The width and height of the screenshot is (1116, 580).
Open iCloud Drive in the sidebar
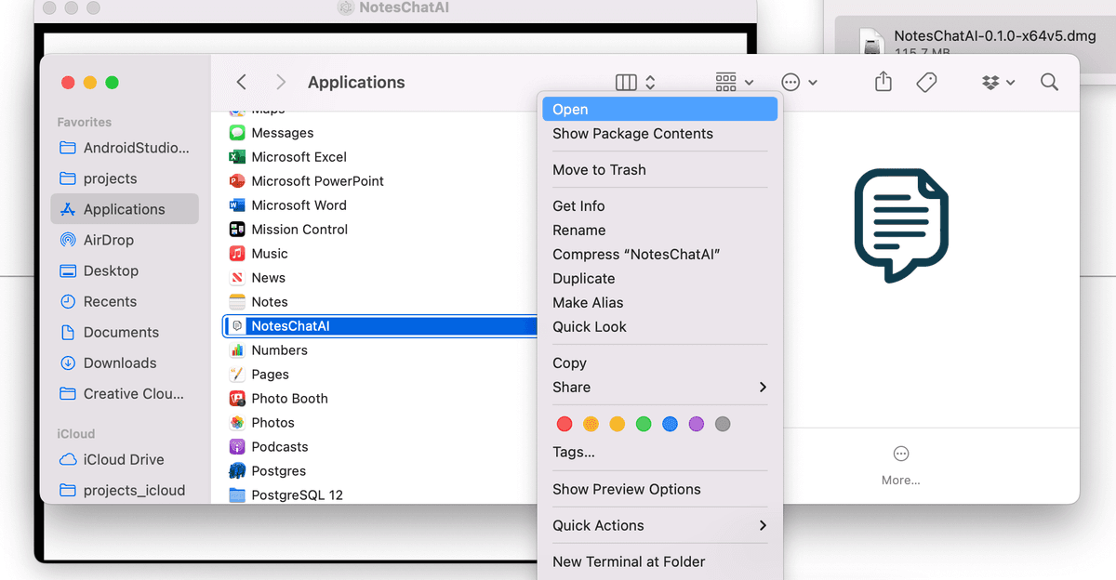tap(125, 459)
